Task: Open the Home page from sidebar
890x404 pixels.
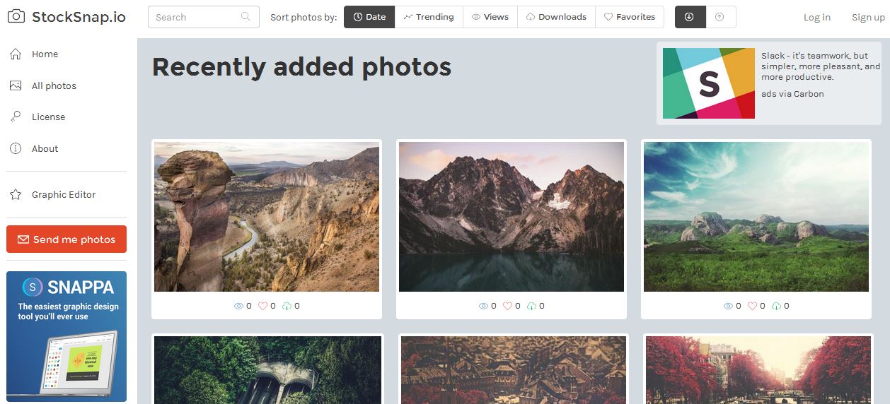Action: 45,54
